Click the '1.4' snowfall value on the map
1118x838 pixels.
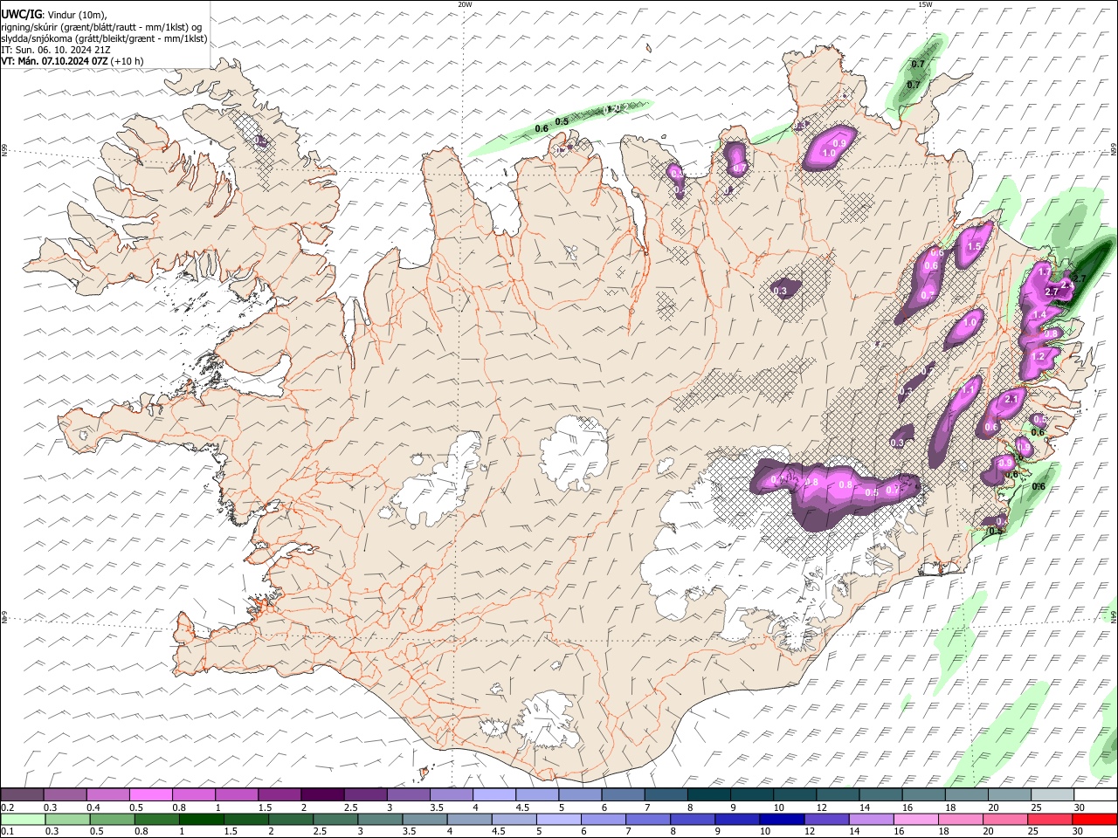point(1039,315)
